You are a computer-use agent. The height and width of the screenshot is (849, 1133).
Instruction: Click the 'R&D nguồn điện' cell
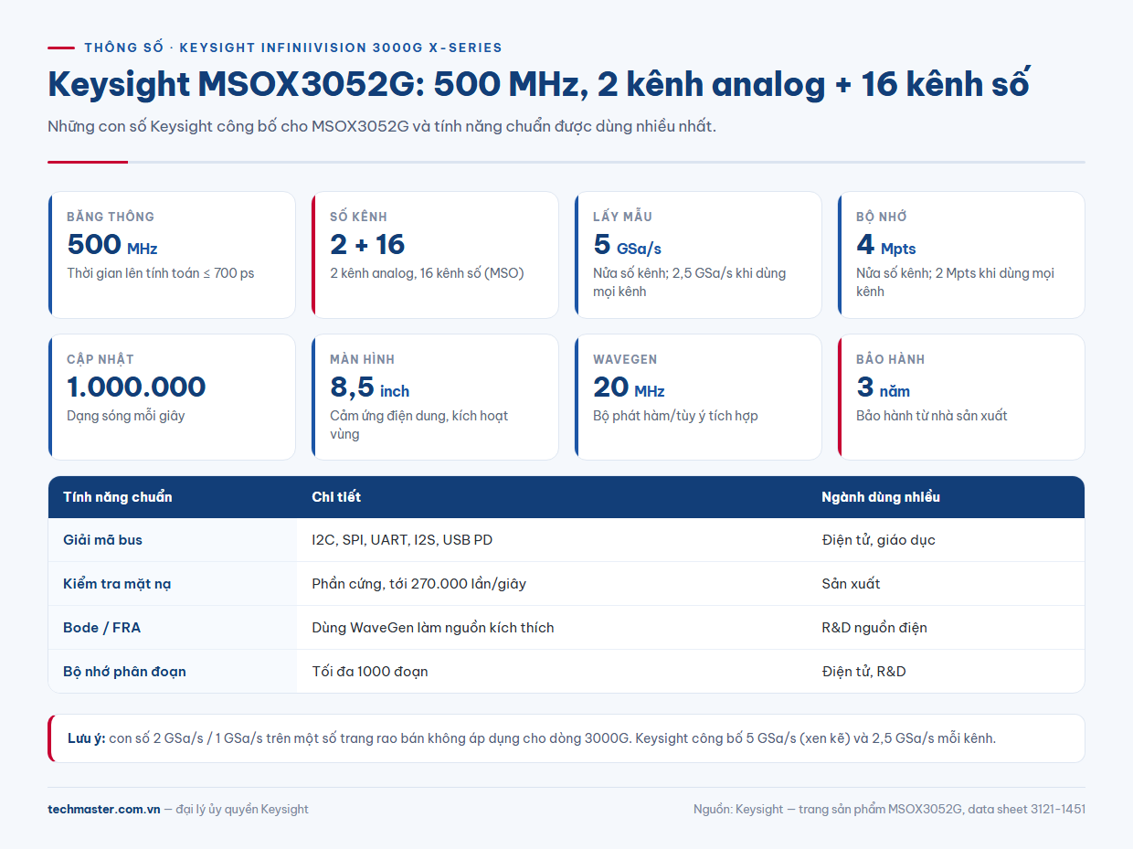[874, 628]
